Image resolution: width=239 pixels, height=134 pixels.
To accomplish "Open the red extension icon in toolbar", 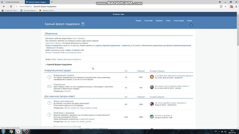I will (x=232, y=7).
